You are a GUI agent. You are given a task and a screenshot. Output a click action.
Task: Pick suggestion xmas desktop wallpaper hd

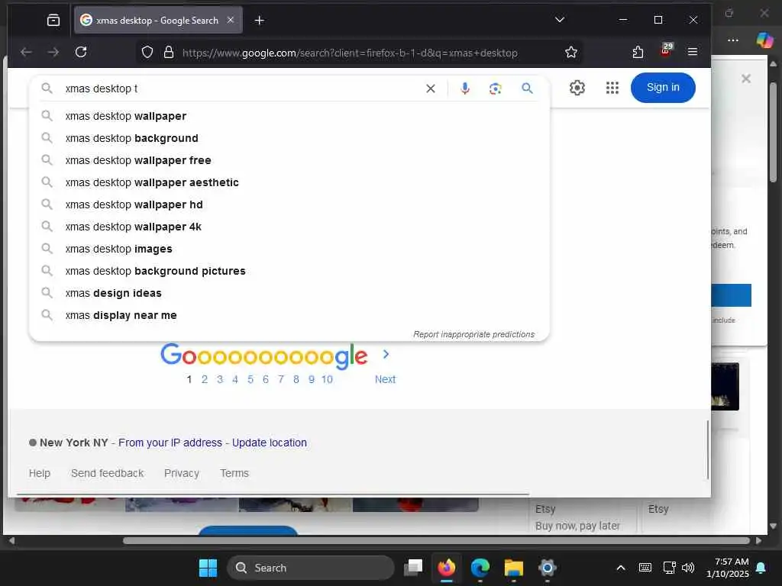click(x=289, y=204)
